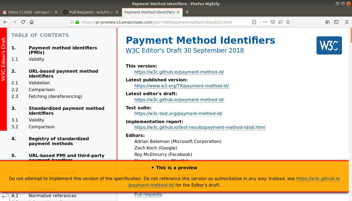
Task: Collapse the 'This is a preview' banner
Action: pos(174,168)
